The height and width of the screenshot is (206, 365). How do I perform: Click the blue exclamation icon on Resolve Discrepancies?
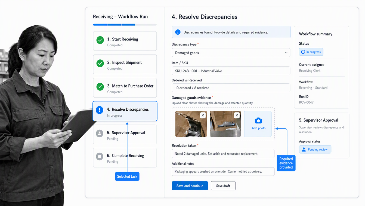(x=100, y=110)
